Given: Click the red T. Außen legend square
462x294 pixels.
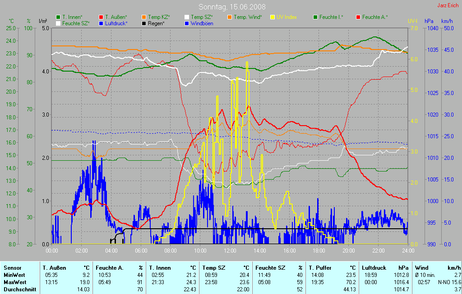Looking at the screenshot, I should [101, 17].
